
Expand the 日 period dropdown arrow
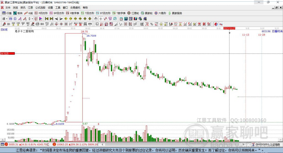[x=7, y=19]
